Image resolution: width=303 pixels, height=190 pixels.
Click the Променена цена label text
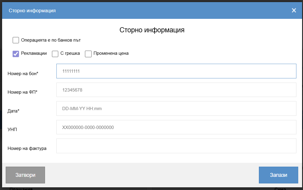(111, 54)
